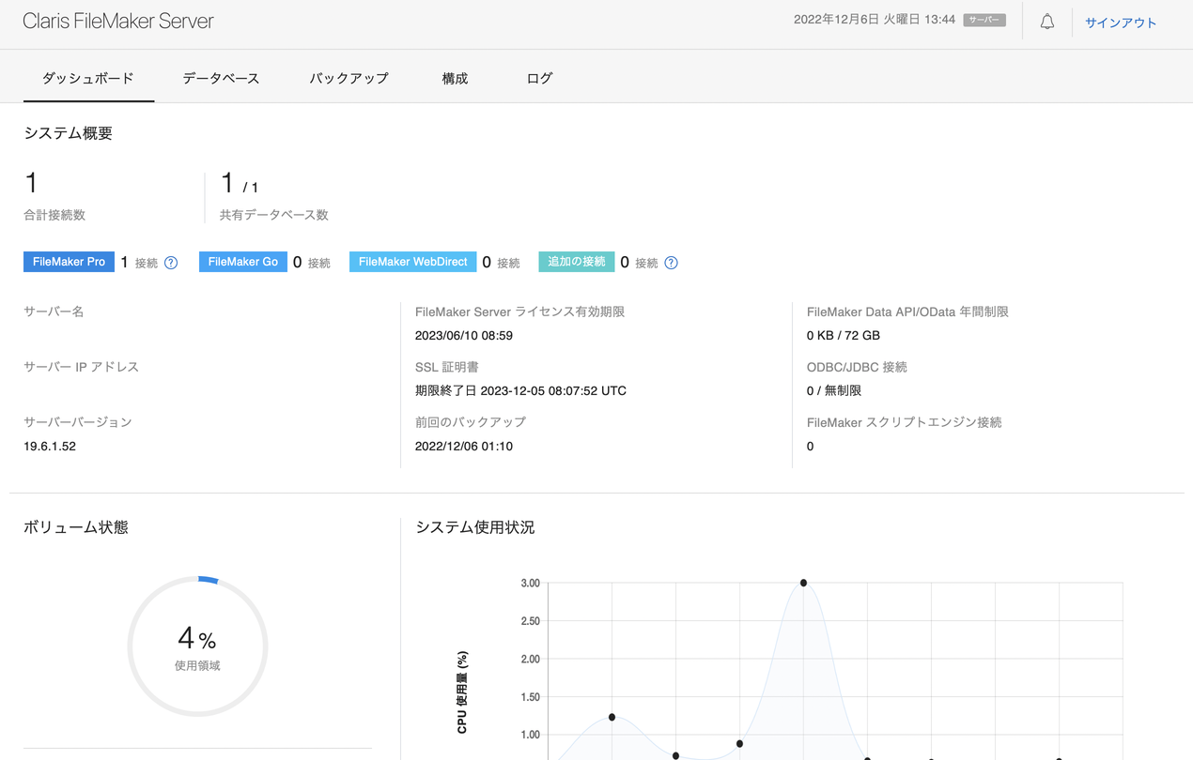Screen dimensions: 1193x760
Task: Click the CPU chart peak point at 3.00
Action: (x=803, y=583)
